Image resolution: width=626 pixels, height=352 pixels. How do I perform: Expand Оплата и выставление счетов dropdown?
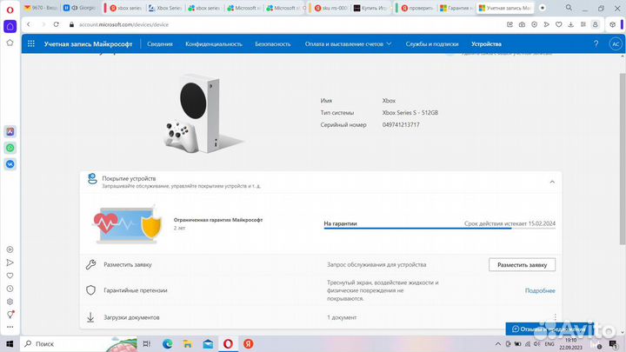pos(348,44)
